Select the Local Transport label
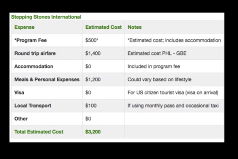The height and width of the screenshot is (159, 238). point(33,106)
